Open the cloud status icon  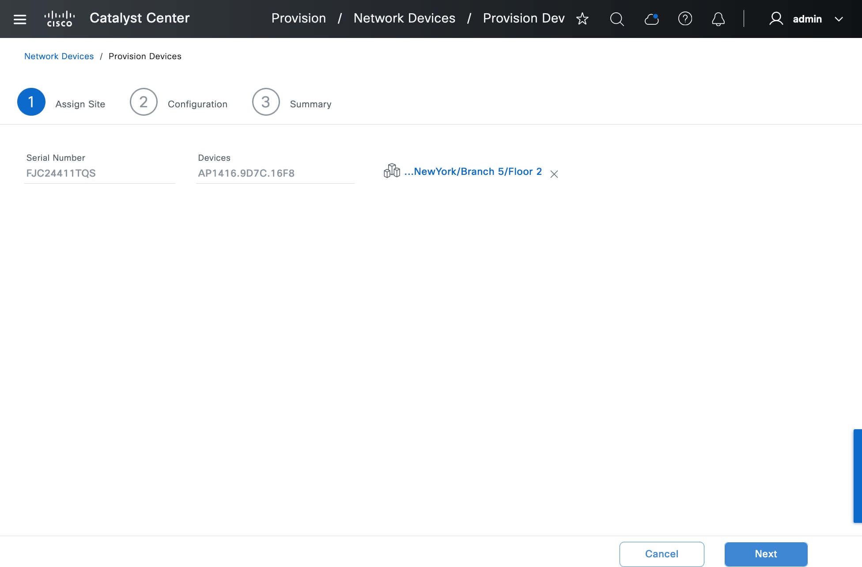[651, 19]
